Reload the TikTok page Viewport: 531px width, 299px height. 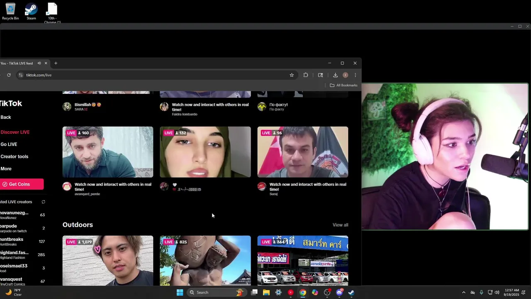tap(9, 75)
